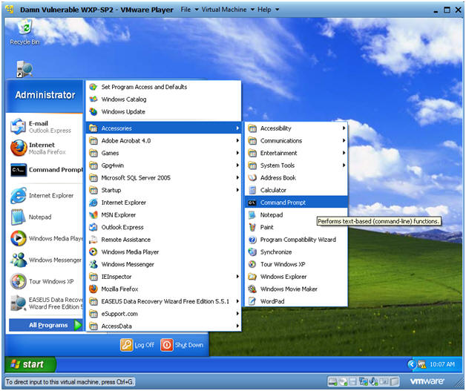Click vmware logo in status bar

pyautogui.click(x=427, y=381)
